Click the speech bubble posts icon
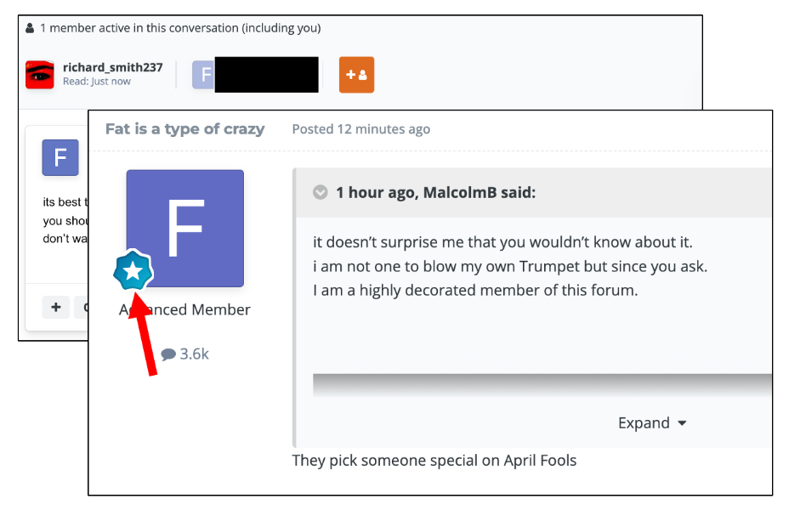Viewport: 789px width, 510px height. (168, 354)
